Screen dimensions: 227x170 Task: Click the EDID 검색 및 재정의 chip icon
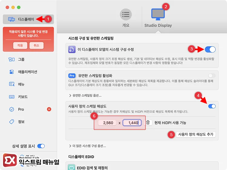[x=71, y=168]
